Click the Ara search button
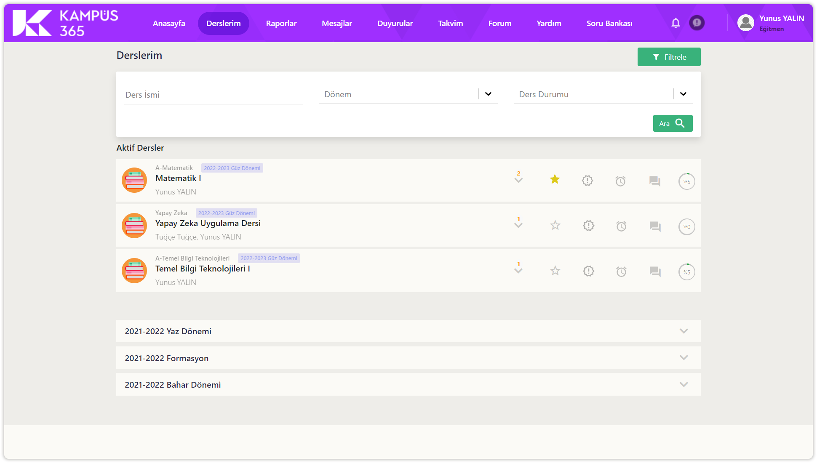The image size is (817, 463). click(673, 123)
